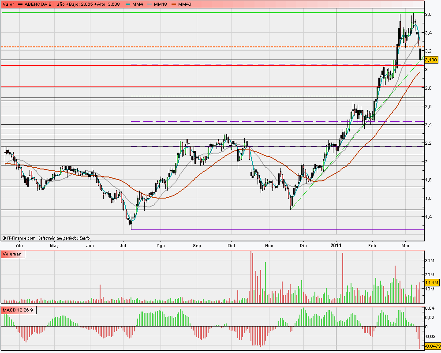Click the 20M volume axis label
Image resolution: width=441 pixels, height=353 pixels.
(430, 275)
